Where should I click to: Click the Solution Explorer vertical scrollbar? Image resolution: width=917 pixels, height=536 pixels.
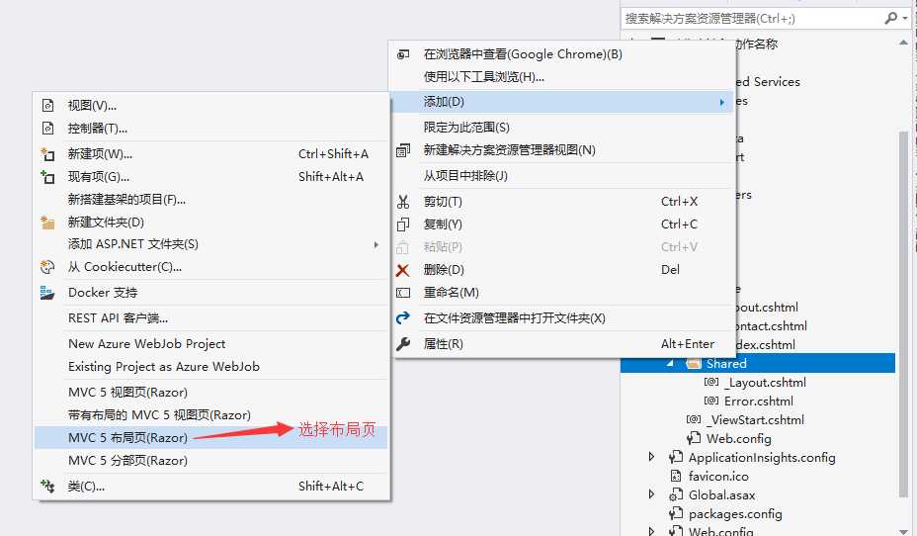pos(903,316)
